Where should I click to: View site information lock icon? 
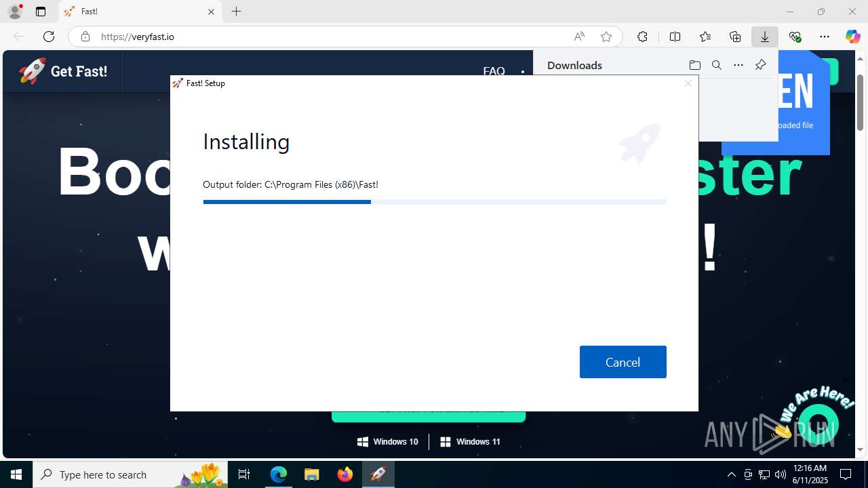85,37
